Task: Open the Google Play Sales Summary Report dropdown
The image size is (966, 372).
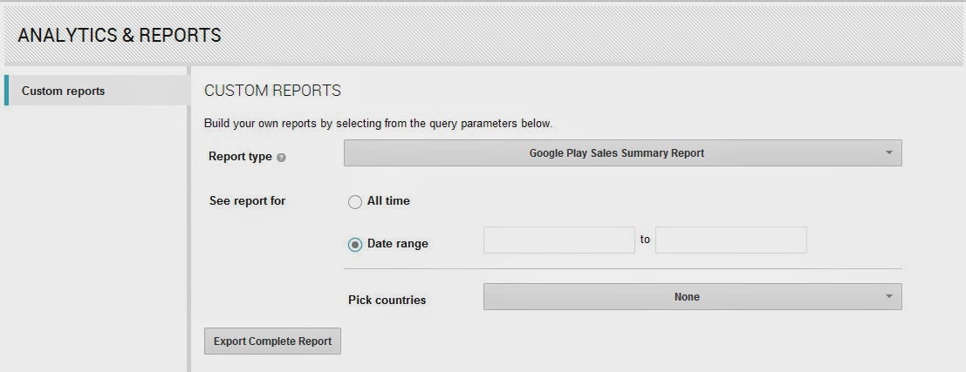Action: (616, 153)
